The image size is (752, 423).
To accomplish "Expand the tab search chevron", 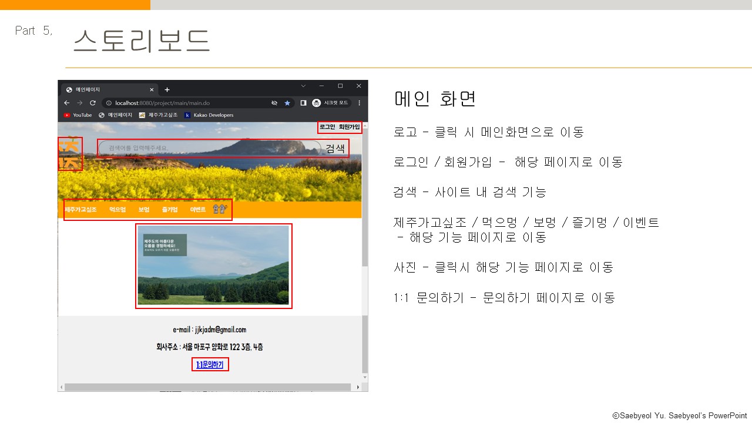I will (x=303, y=86).
